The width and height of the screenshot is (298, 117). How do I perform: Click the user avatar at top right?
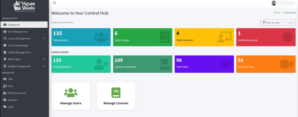pos(274,3)
